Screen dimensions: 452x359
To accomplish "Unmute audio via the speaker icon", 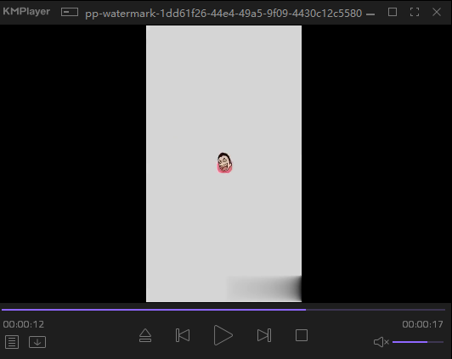I will pyautogui.click(x=381, y=342).
